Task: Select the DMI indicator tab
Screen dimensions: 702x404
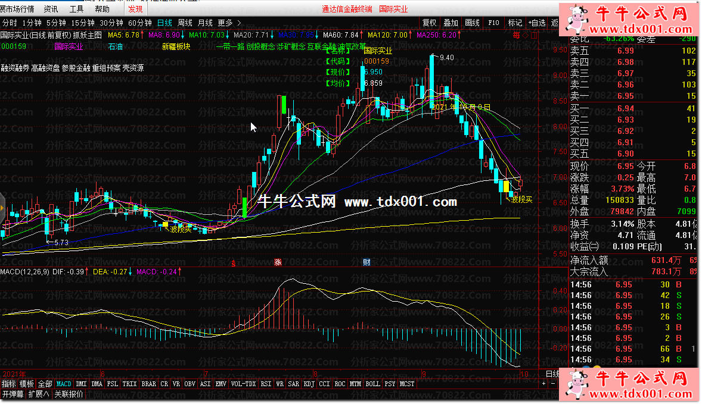Action: [x=82, y=384]
